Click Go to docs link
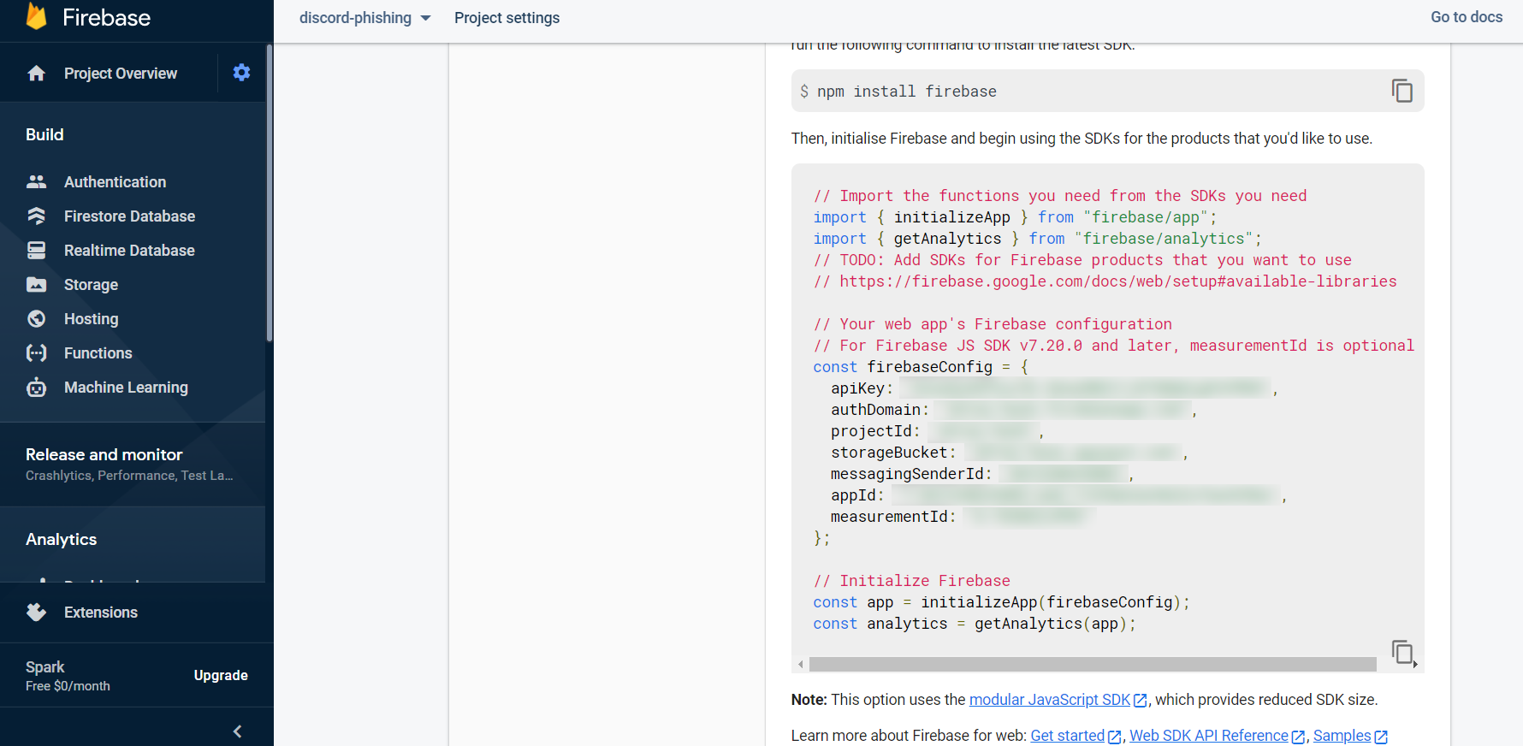Image resolution: width=1523 pixels, height=746 pixels. (1467, 17)
